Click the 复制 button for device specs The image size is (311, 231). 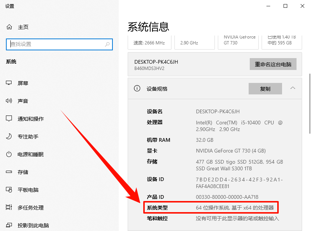[265, 88]
